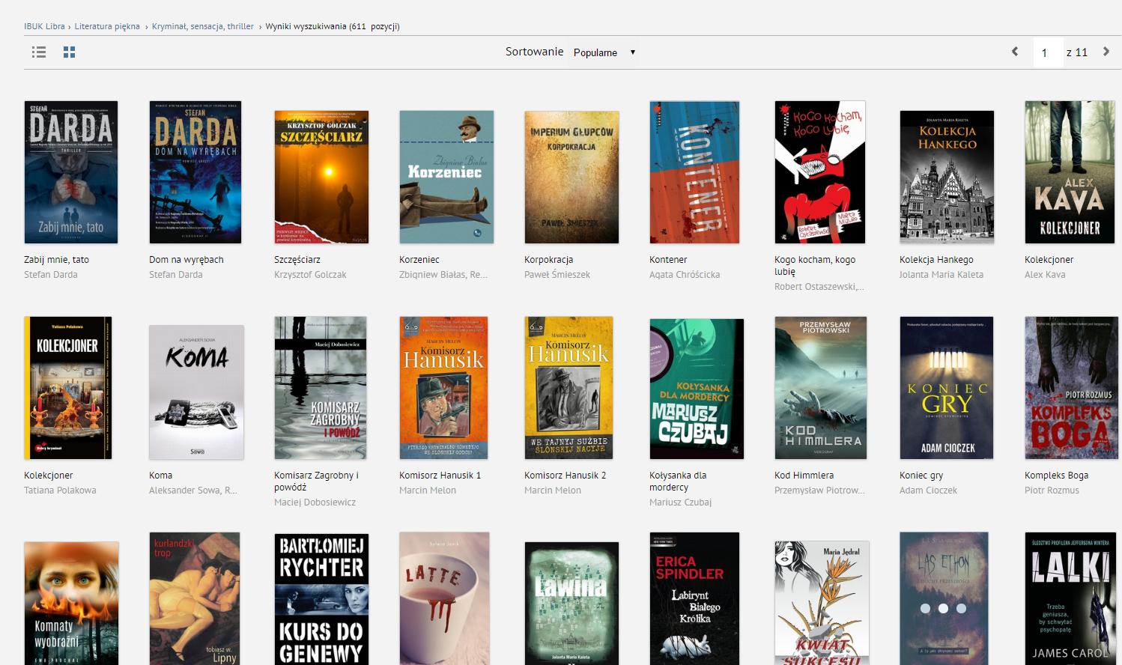1122x665 pixels.
Task: Open Zabij mnie, tato book cover
Action: [x=71, y=172]
